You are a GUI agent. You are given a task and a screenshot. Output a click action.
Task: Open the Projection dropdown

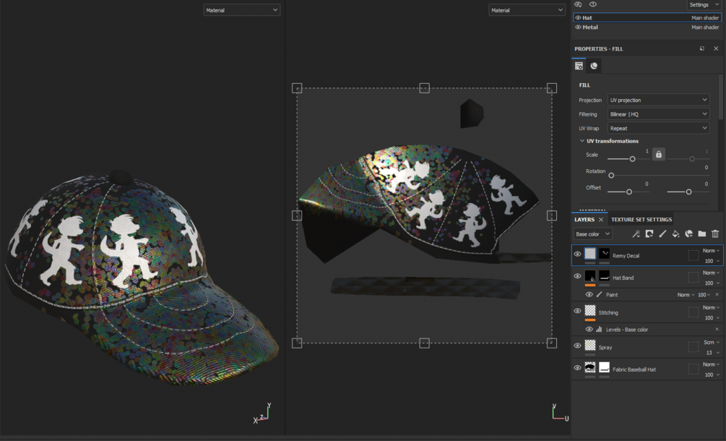click(x=658, y=100)
